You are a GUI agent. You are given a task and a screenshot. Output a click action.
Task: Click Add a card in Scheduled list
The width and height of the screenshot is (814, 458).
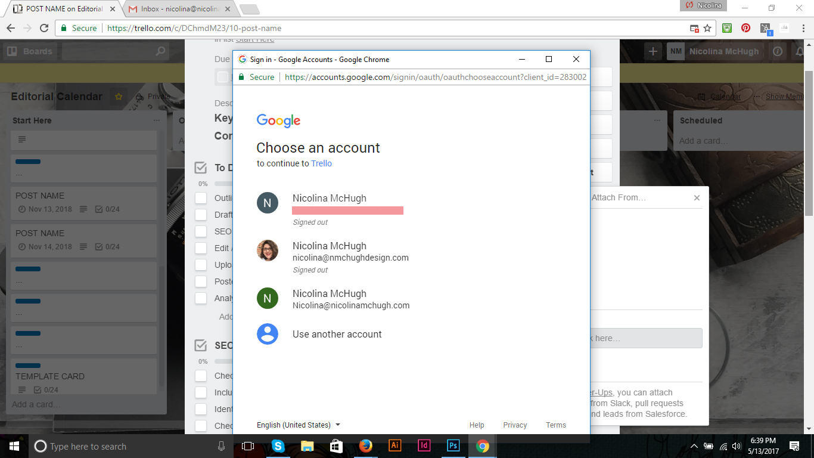(x=704, y=141)
